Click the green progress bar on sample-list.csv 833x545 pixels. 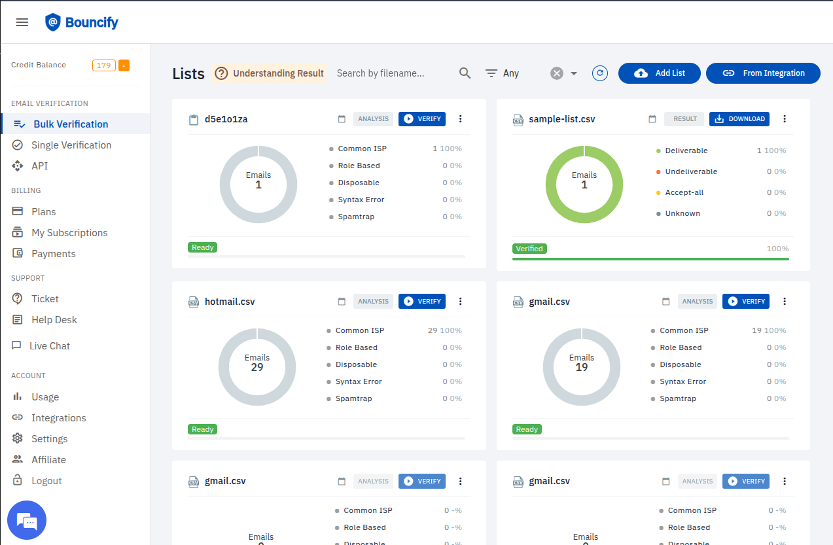coord(650,258)
